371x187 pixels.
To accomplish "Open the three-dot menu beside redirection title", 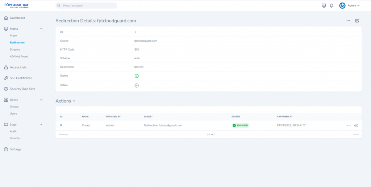I will point(348,21).
